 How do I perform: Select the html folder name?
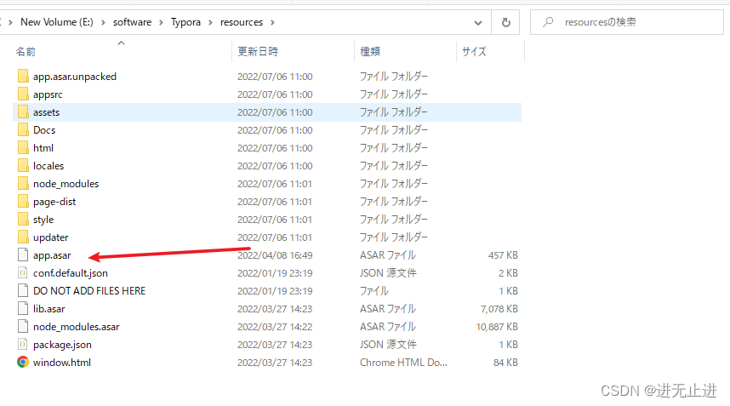click(x=43, y=148)
